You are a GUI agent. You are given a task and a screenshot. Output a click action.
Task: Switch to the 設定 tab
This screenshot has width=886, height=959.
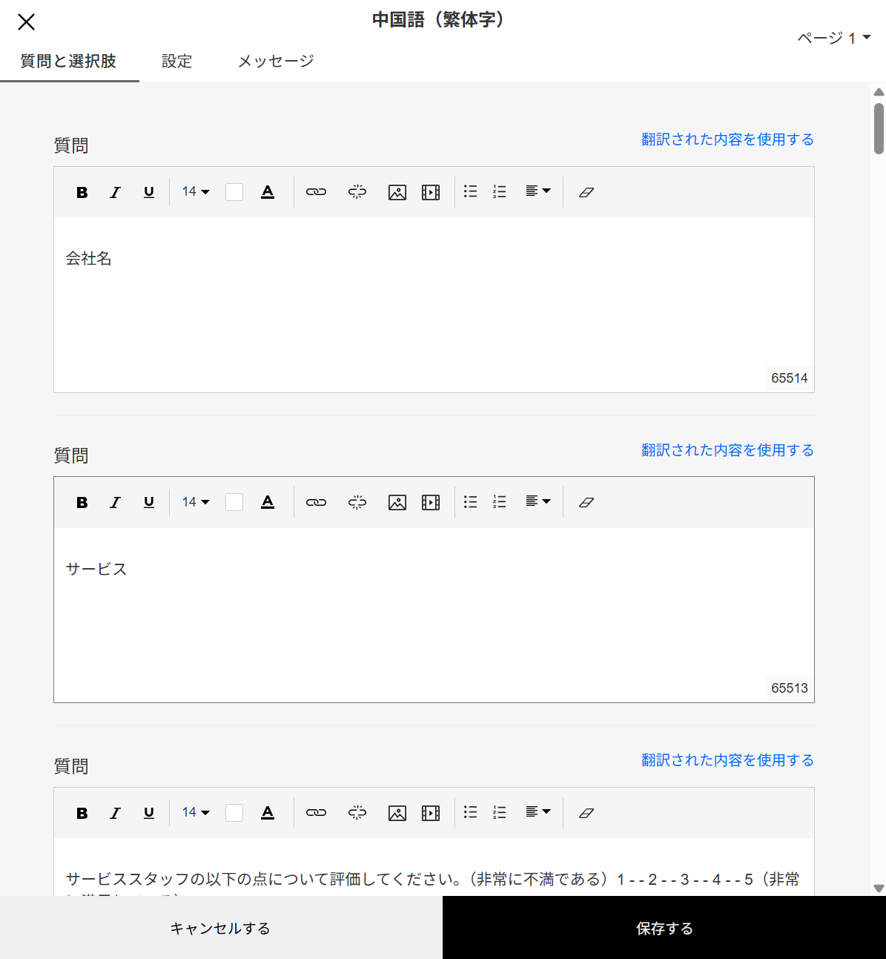(x=176, y=61)
